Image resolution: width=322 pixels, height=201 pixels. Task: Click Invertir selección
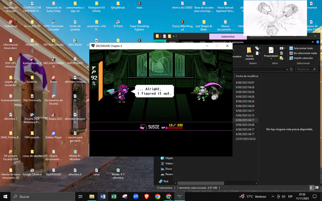click(x=301, y=58)
